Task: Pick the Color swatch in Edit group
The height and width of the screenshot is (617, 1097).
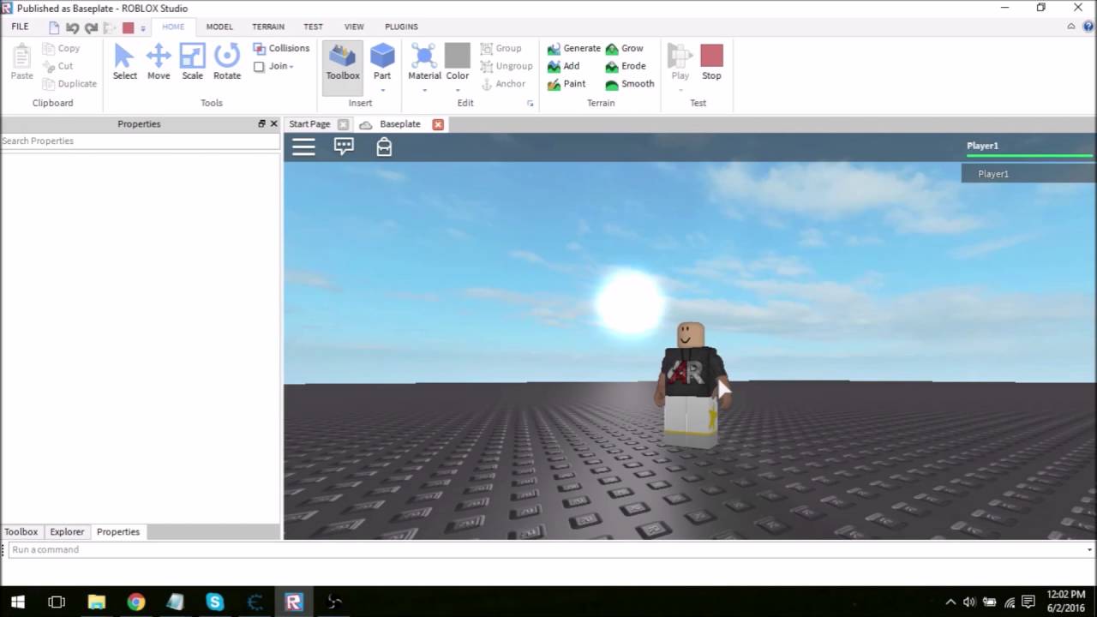Action: (x=457, y=57)
